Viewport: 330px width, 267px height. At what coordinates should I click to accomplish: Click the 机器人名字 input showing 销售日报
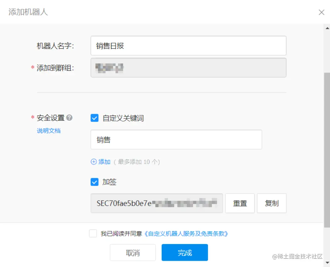click(x=188, y=46)
